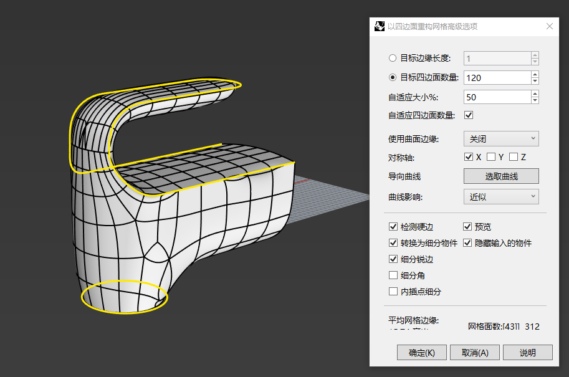Image resolution: width=569 pixels, height=377 pixels.
Task: Disable the X symmetry axis checkbox
Action: [x=469, y=157]
